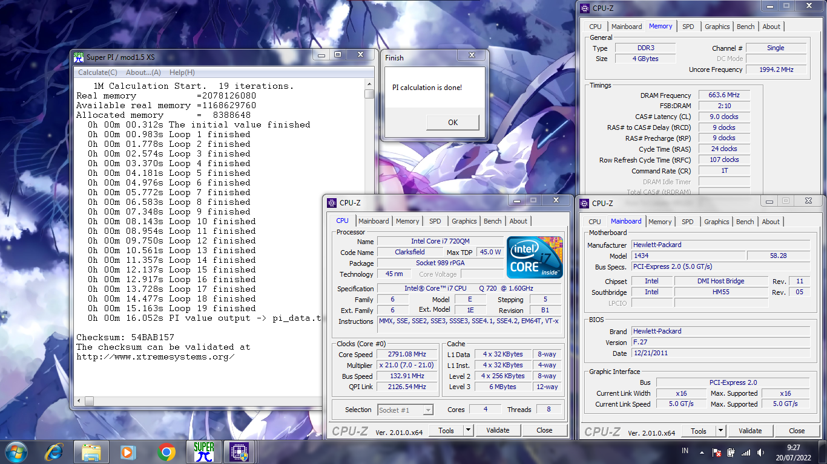This screenshot has width=827, height=464.
Task: Open Help(H) menu in Super PI
Action: (182, 72)
